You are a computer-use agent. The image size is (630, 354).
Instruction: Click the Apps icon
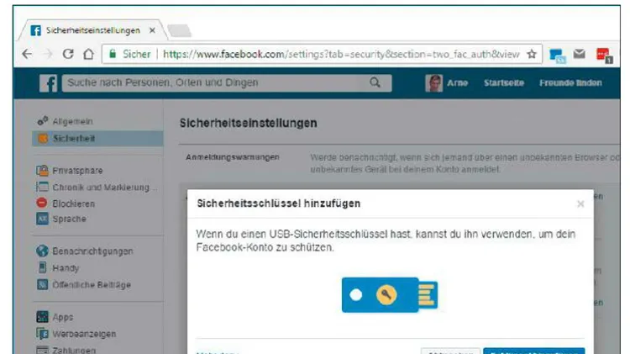click(x=42, y=317)
